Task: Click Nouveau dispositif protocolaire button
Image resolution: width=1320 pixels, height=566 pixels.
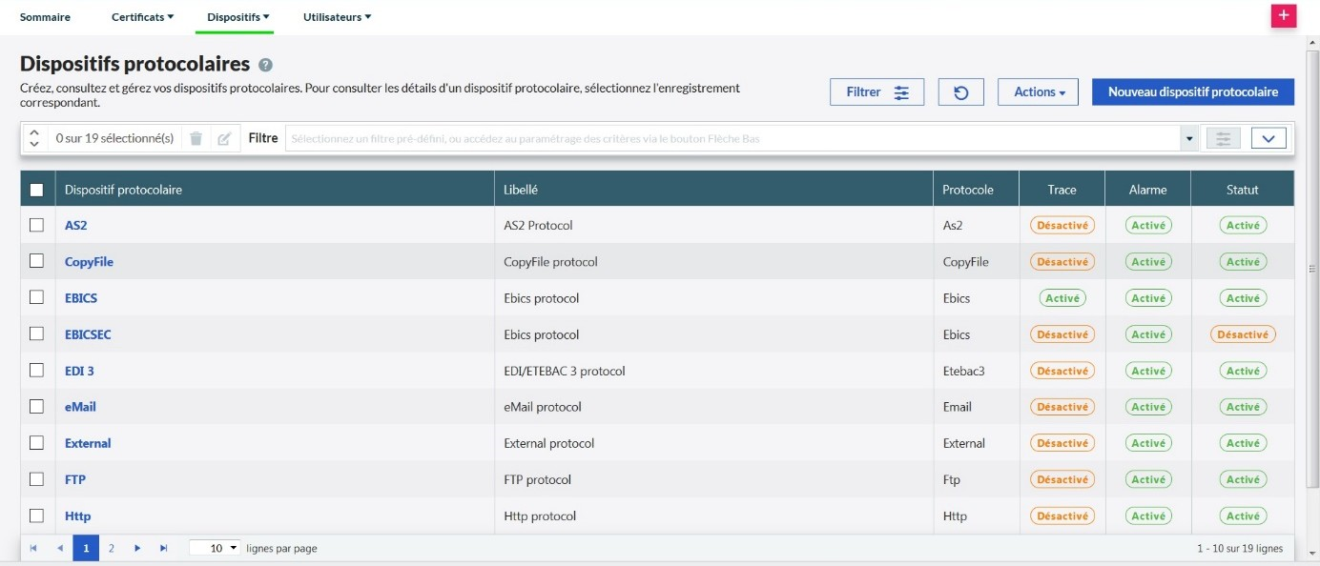Action: click(x=1192, y=92)
